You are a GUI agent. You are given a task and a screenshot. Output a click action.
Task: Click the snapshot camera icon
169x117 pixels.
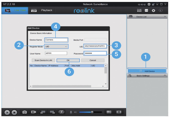pyautogui.click(x=25, y=112)
